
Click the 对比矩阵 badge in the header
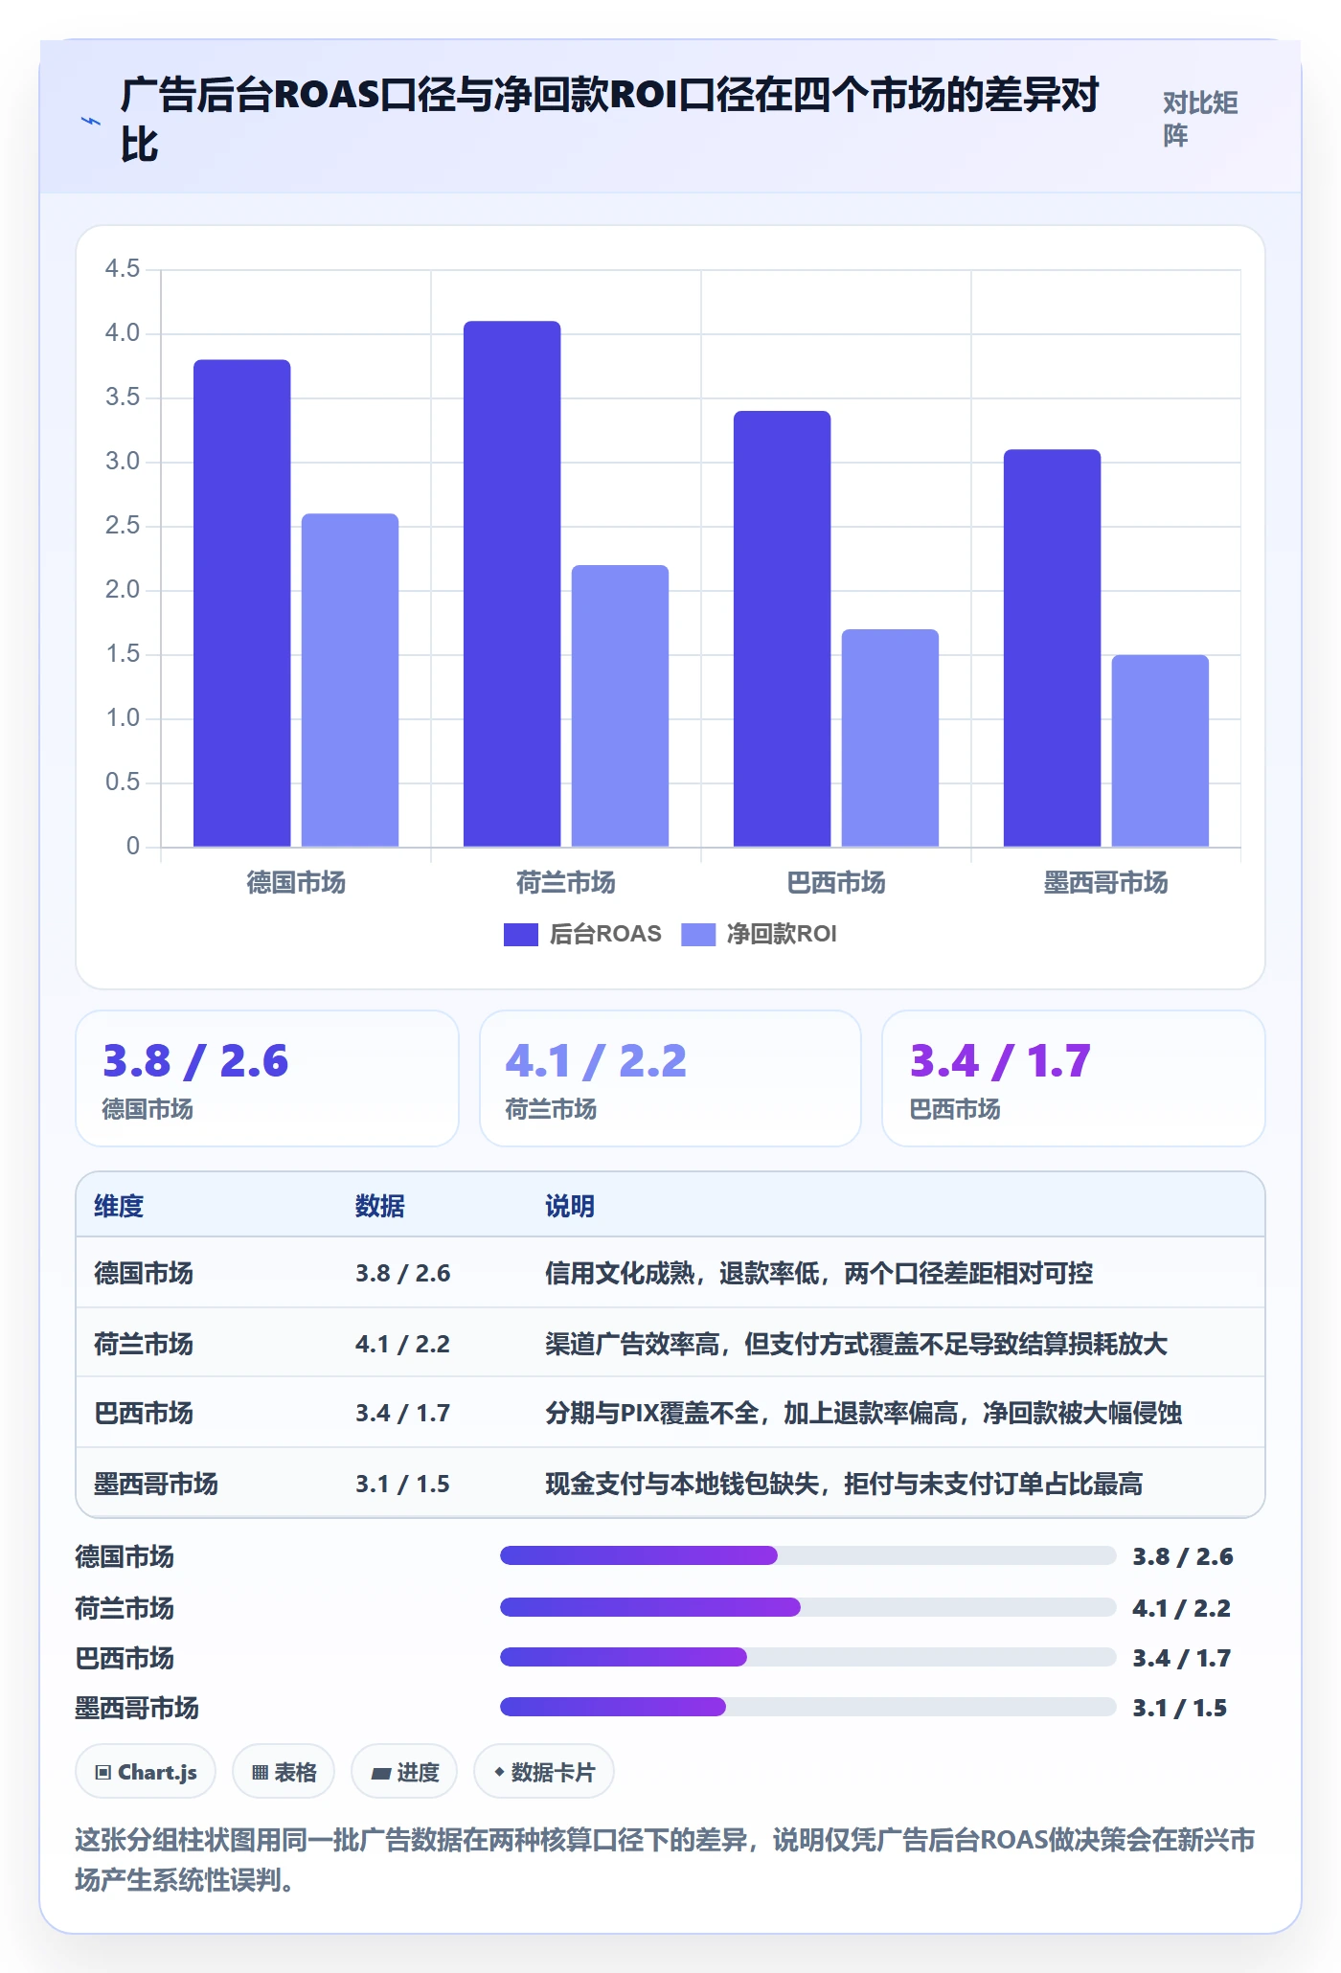1201,120
